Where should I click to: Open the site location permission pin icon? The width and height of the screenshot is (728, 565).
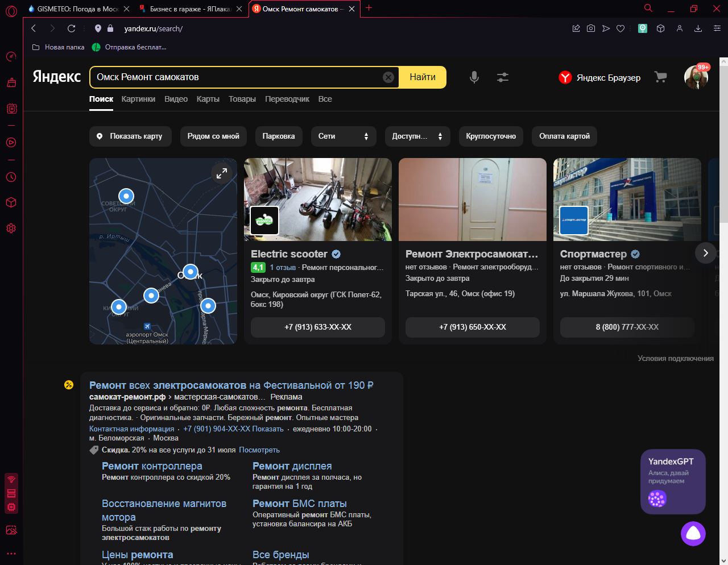pyautogui.click(x=98, y=28)
